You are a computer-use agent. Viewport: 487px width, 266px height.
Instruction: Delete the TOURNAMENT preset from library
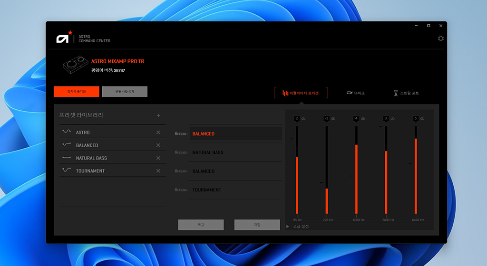point(158,171)
